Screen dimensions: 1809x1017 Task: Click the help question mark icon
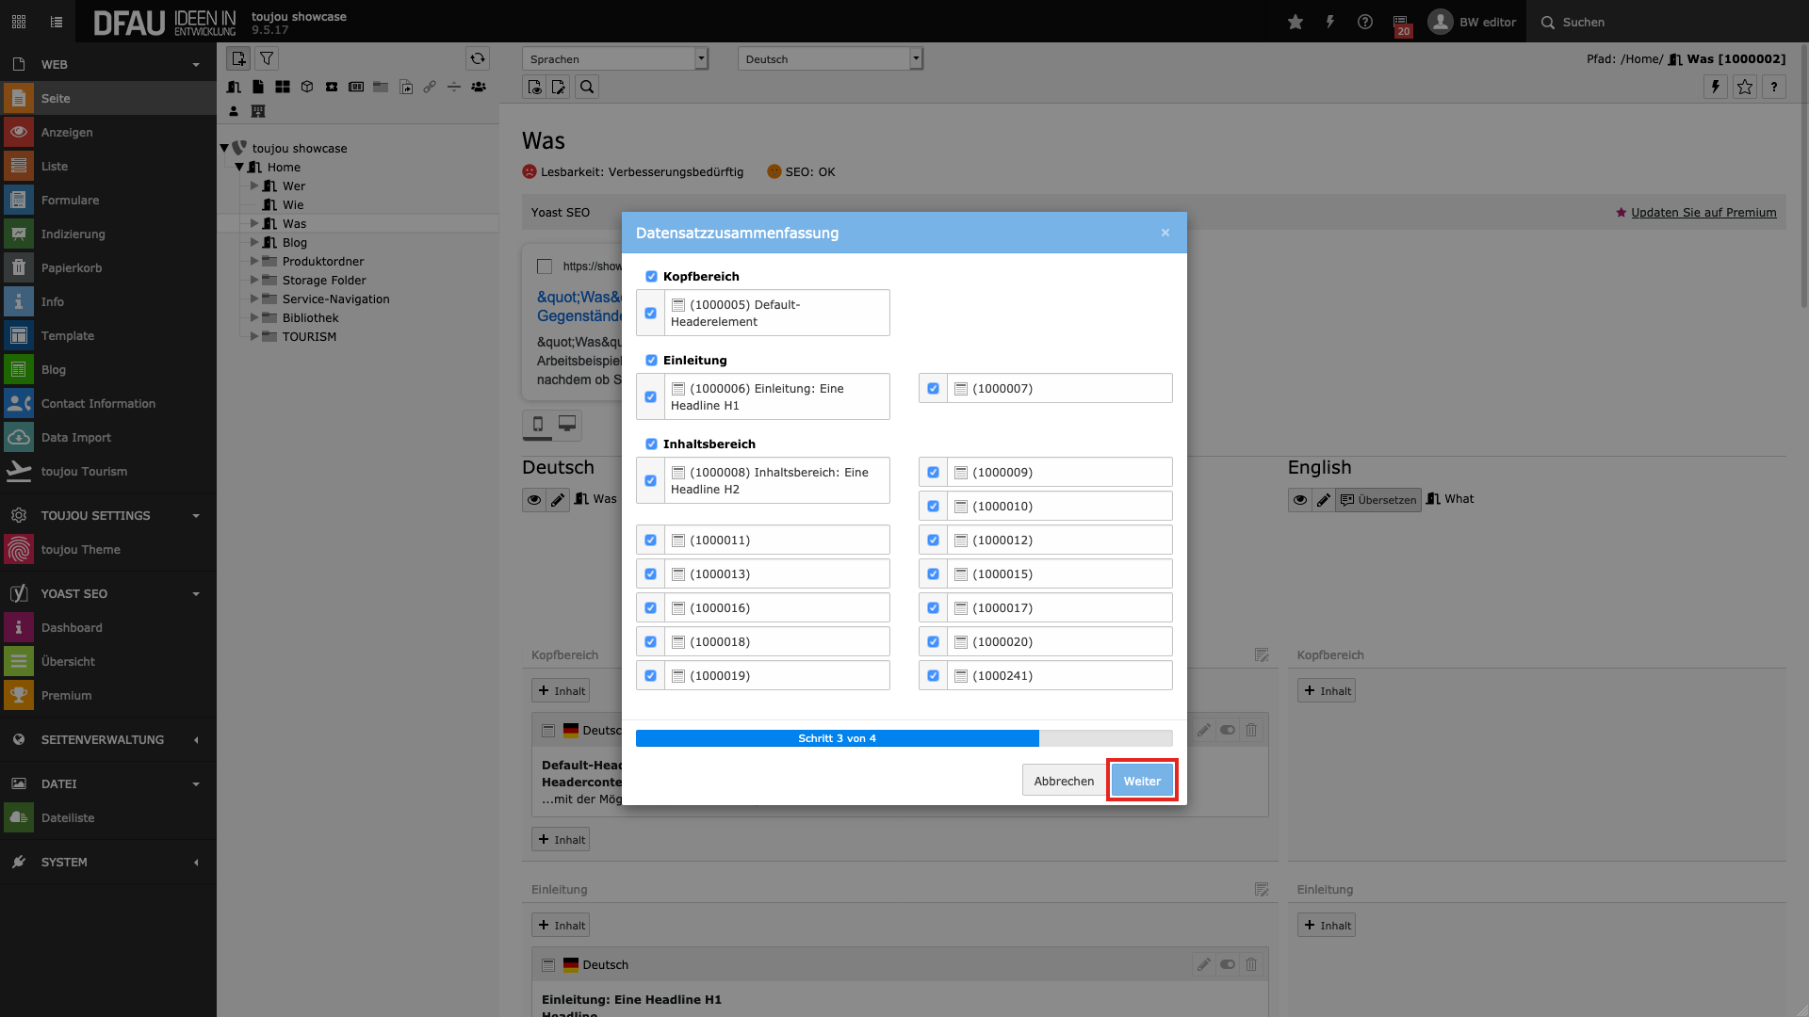tap(1364, 22)
